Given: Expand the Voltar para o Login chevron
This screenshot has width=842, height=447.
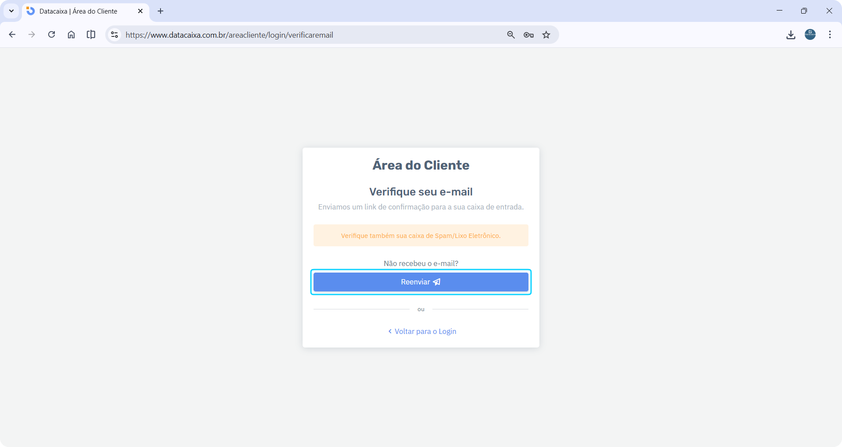Looking at the screenshot, I should pos(390,331).
